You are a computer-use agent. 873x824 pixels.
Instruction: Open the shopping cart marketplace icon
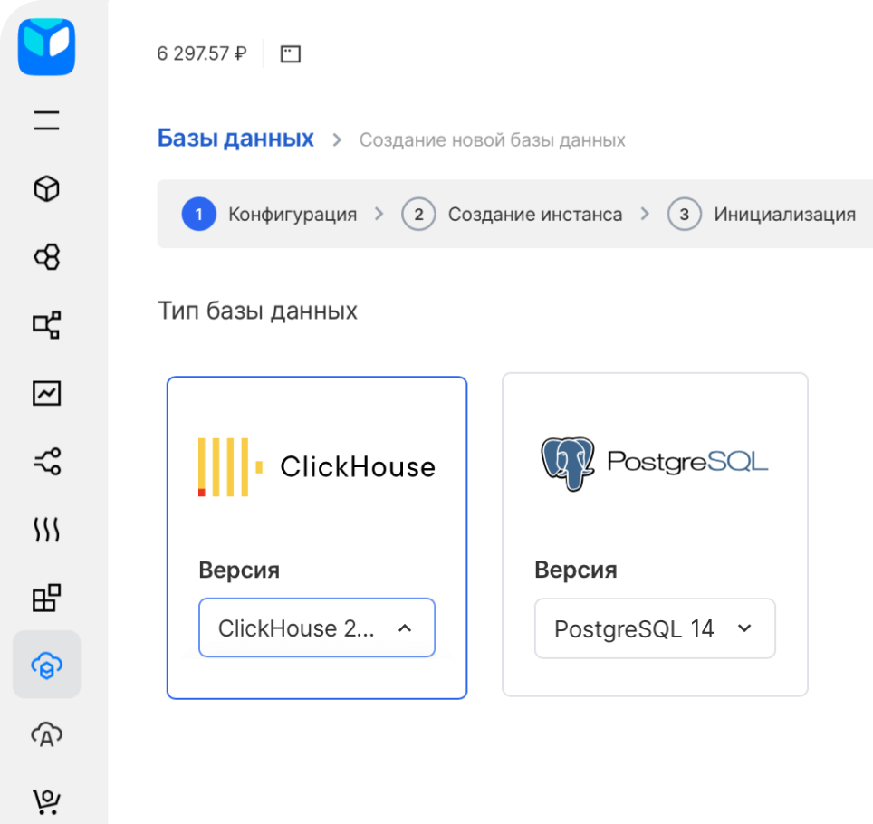pos(47,802)
